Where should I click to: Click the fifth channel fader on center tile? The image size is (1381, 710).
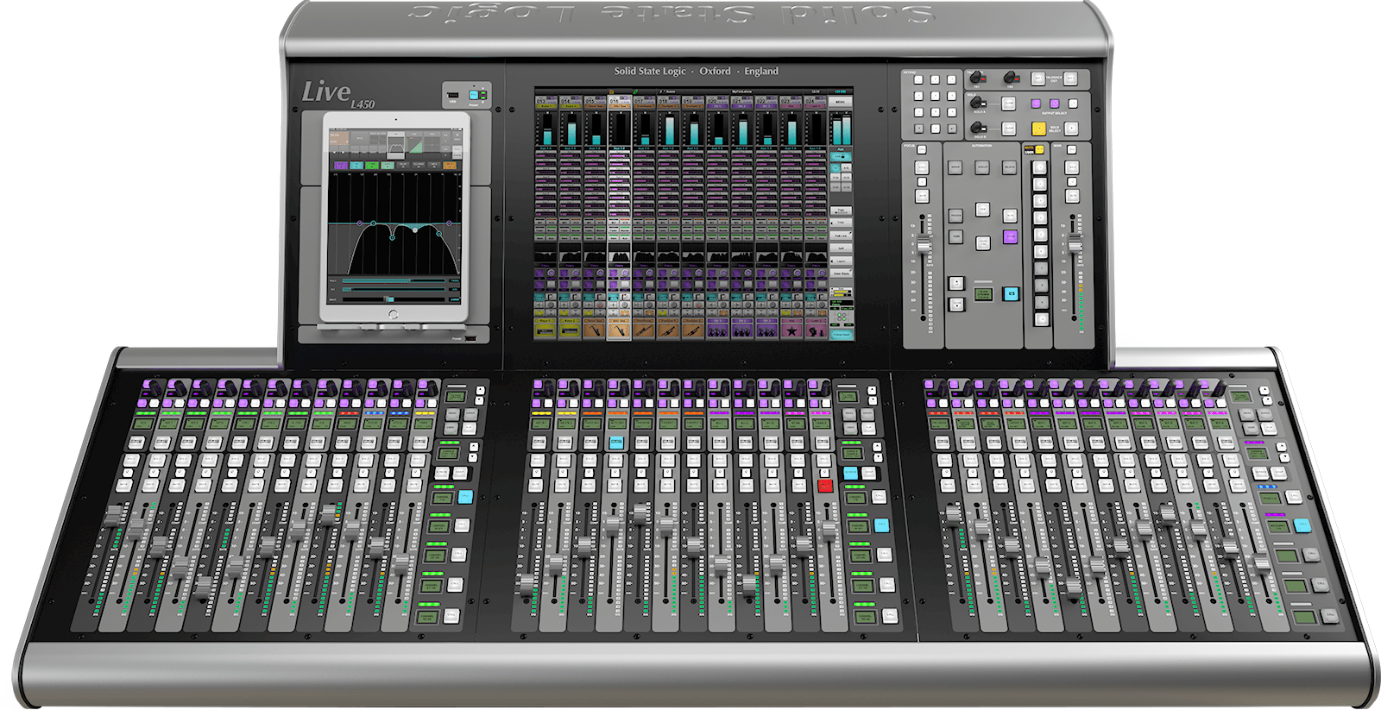pos(640,514)
